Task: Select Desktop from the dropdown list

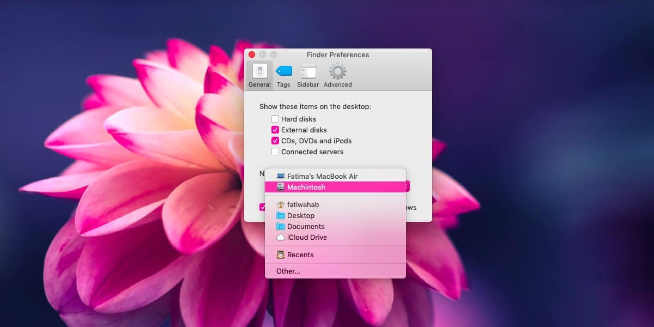Action: pyautogui.click(x=335, y=215)
